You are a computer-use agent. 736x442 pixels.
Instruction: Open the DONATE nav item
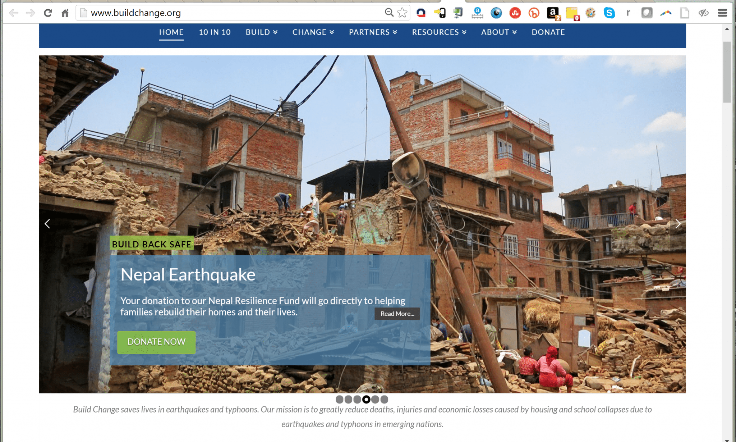pyautogui.click(x=548, y=32)
